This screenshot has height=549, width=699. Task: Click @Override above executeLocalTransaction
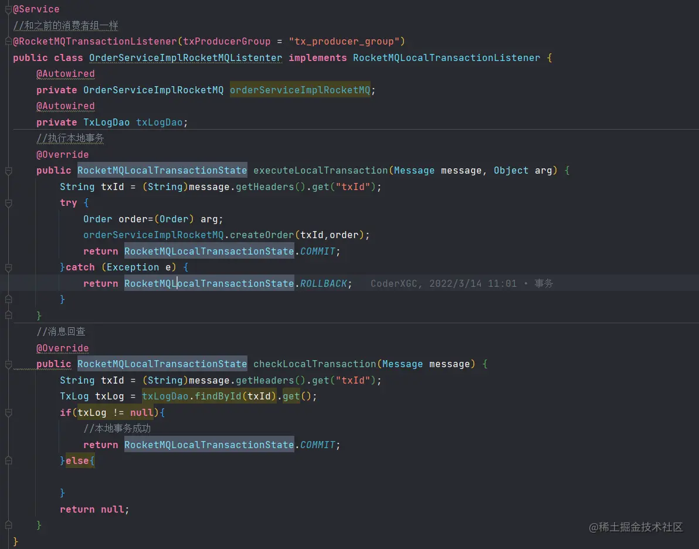pos(62,155)
